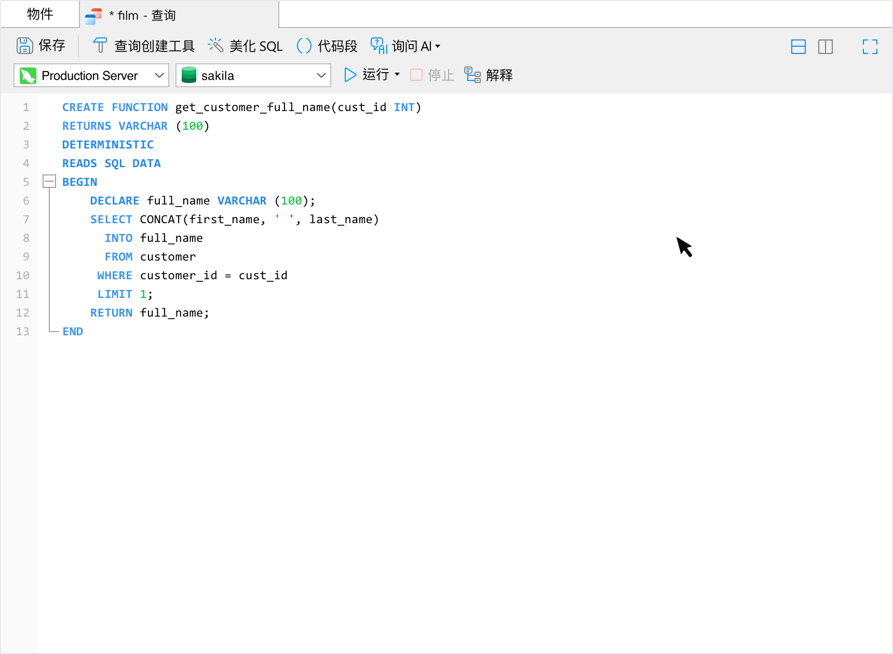The image size is (893, 654).
Task: Select the film query tab
Action: click(179, 15)
